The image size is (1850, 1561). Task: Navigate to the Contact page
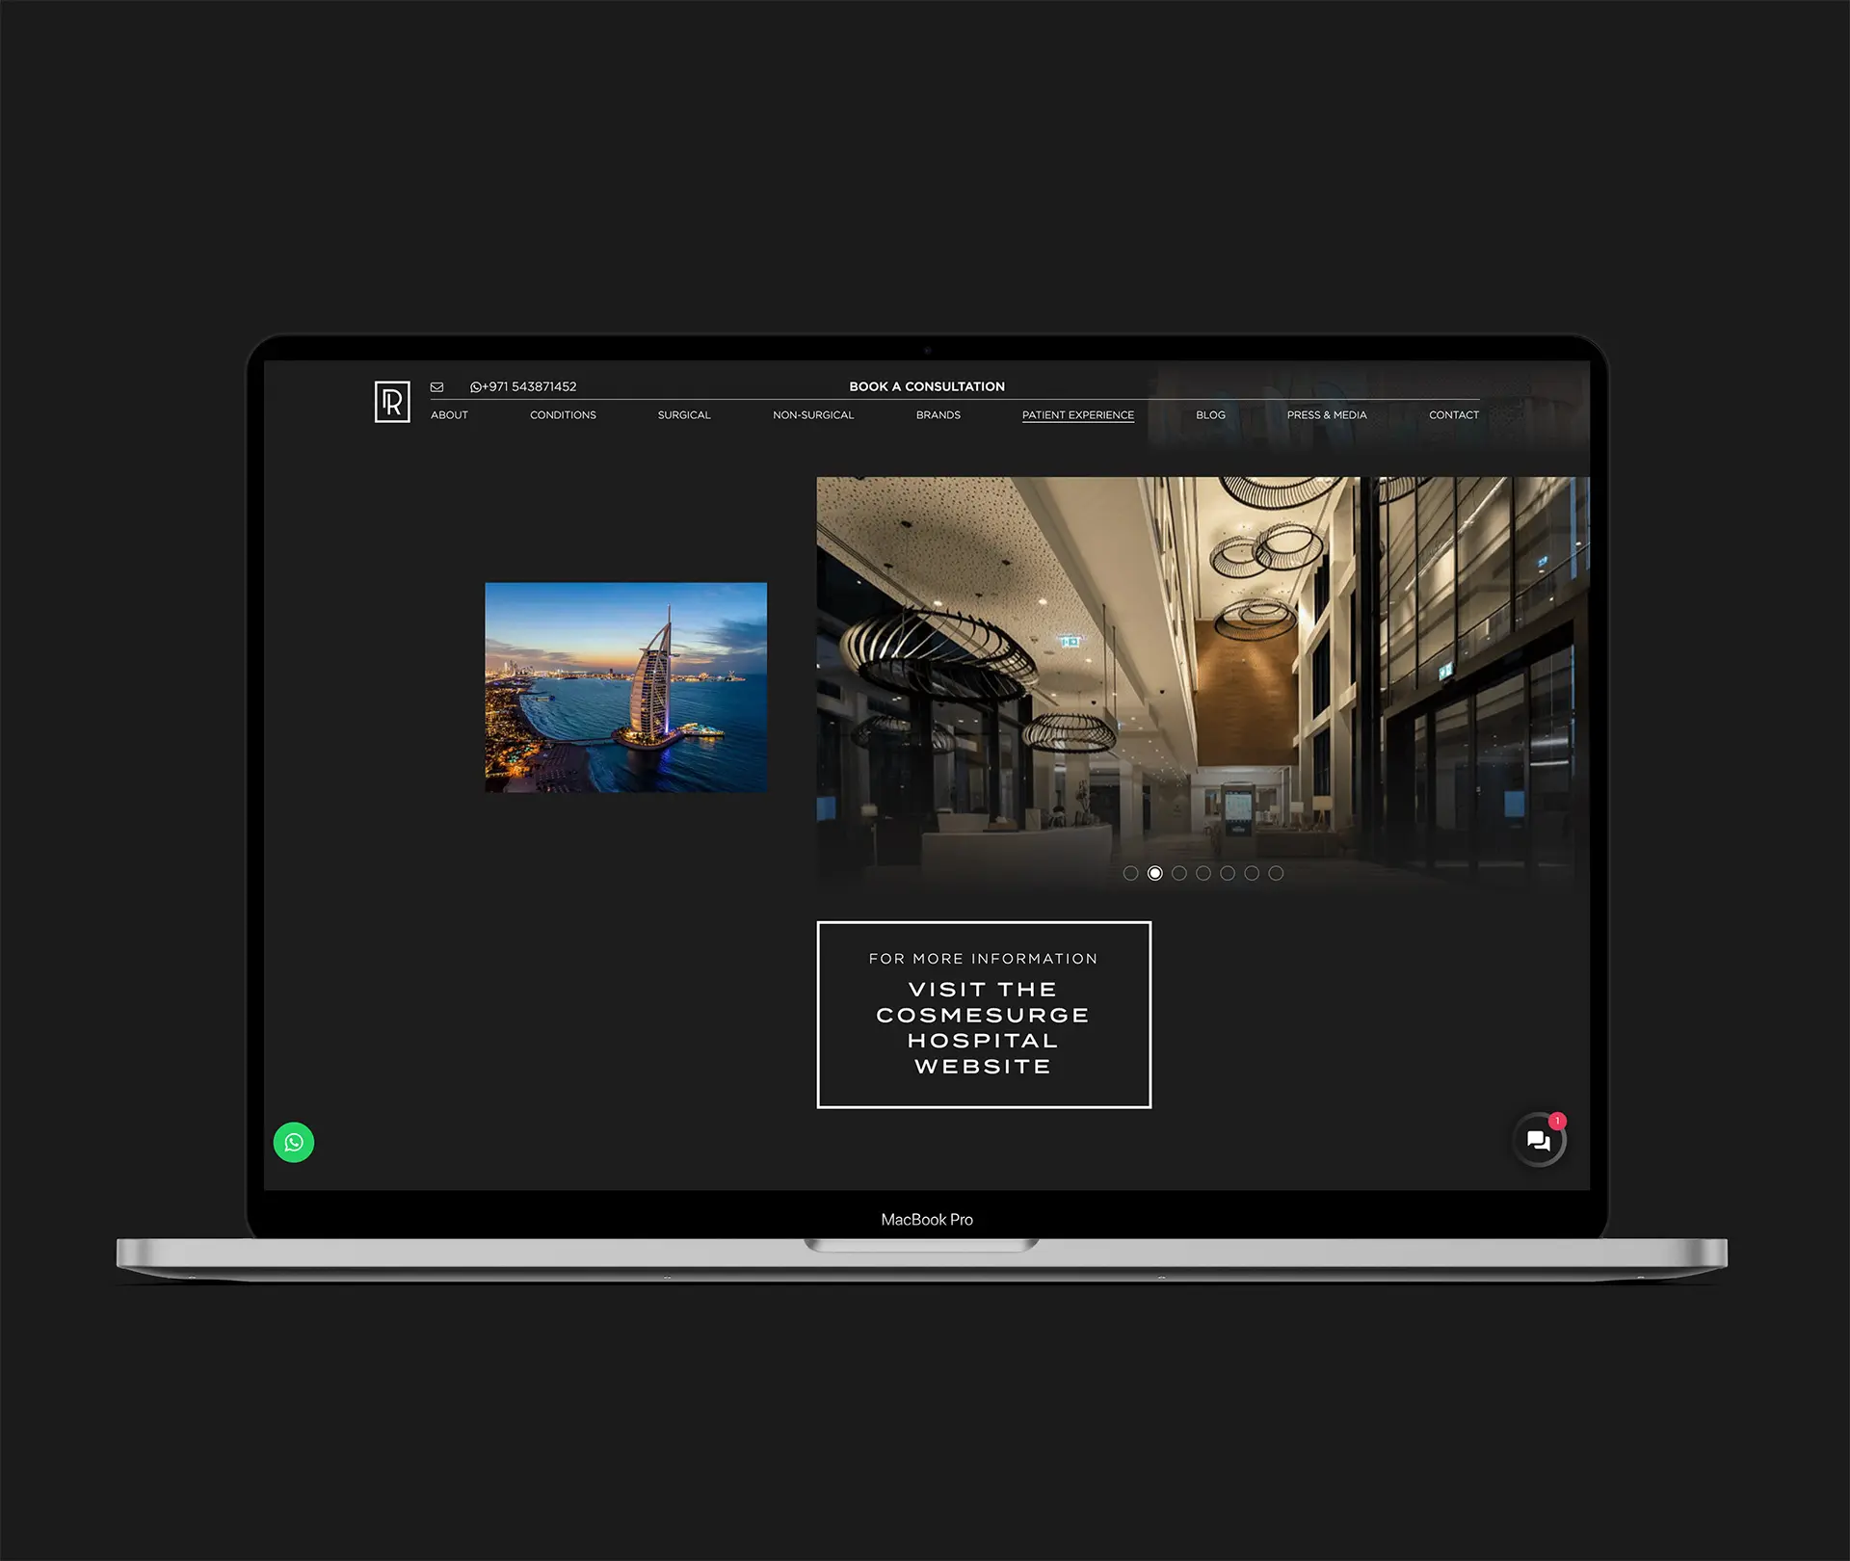pos(1453,415)
